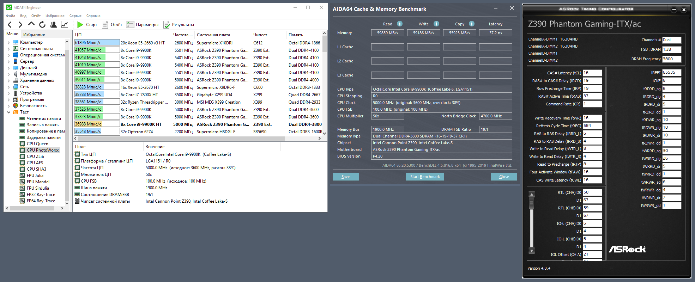Select the Сеть network icon
The image size is (695, 282).
16,87
